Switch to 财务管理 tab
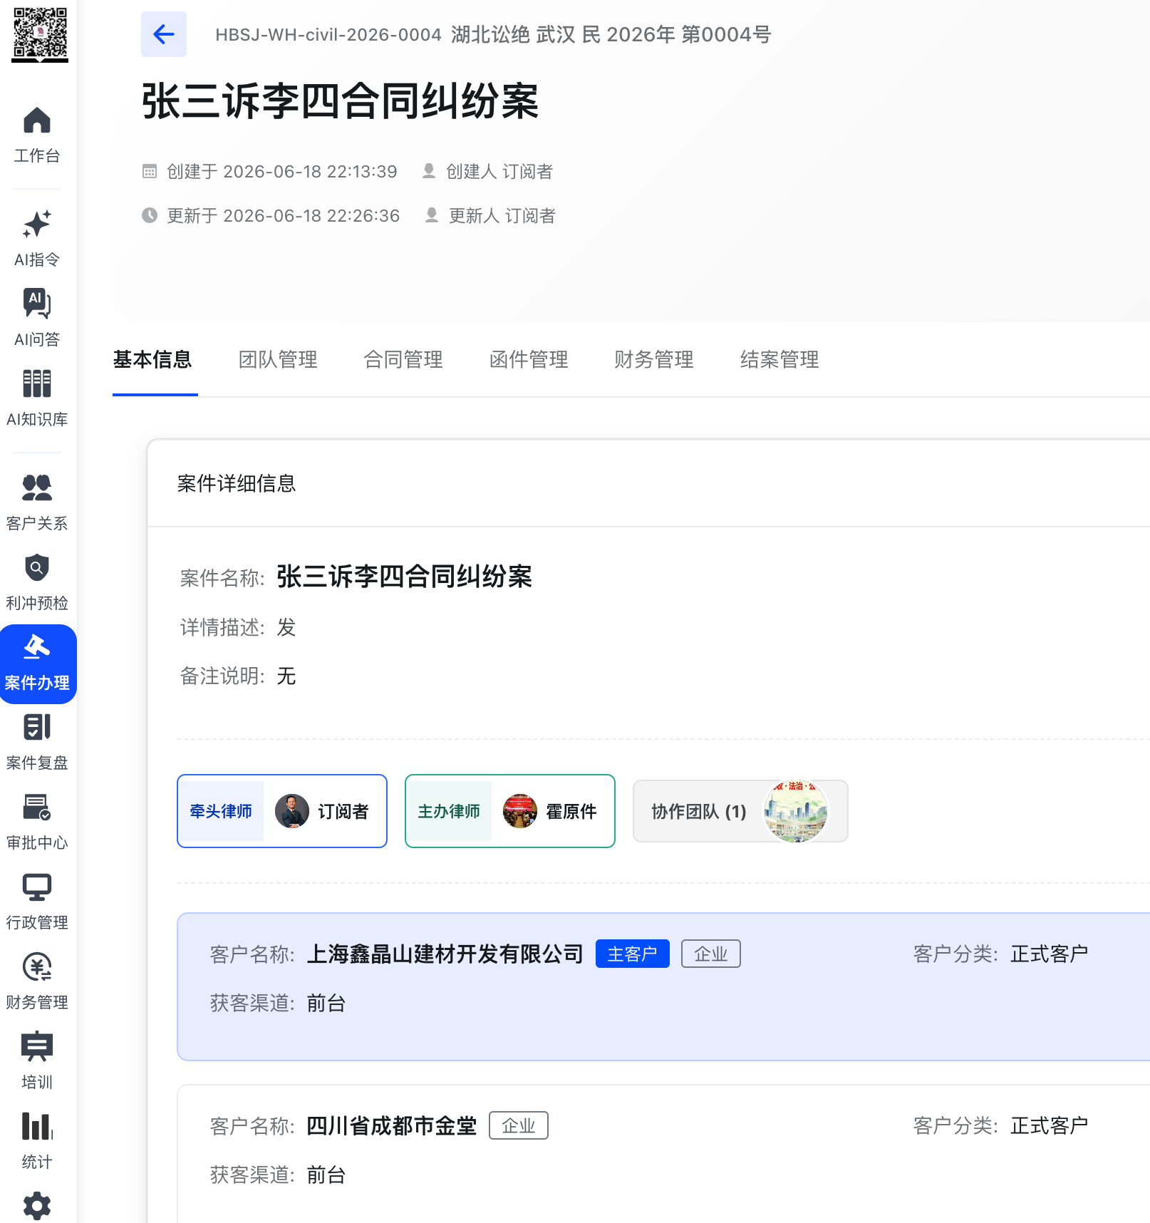The image size is (1150, 1223). 654,360
